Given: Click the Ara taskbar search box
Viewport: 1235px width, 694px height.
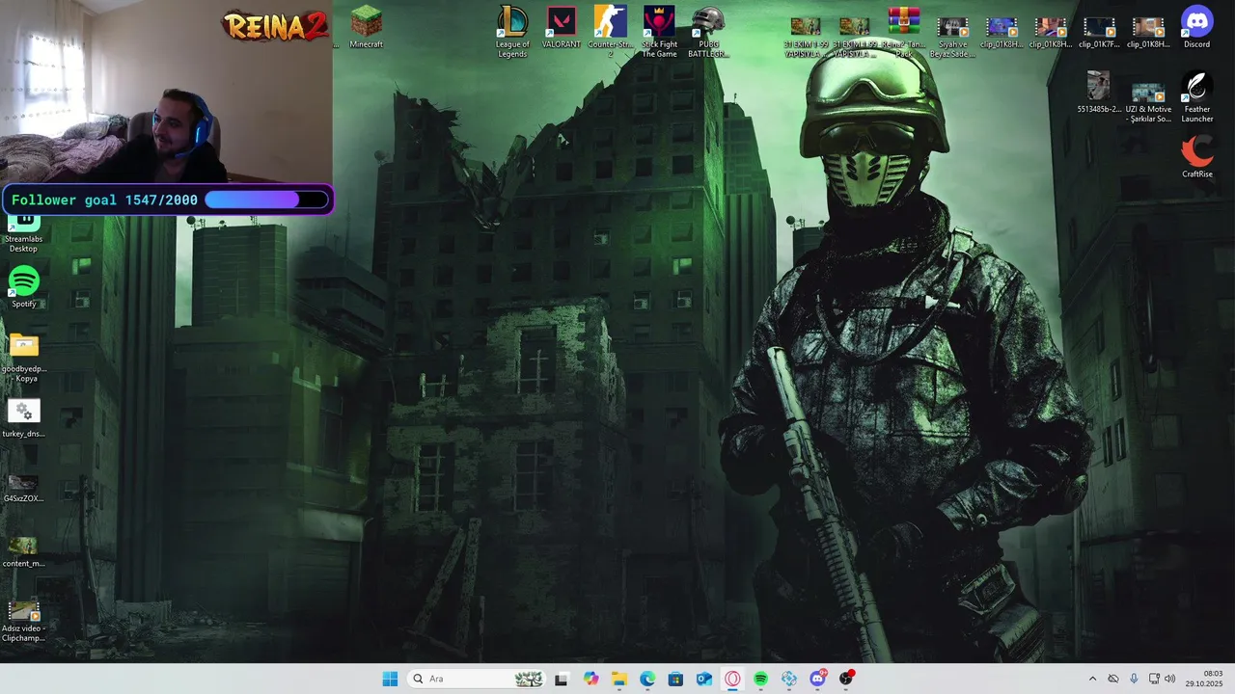Looking at the screenshot, I should 476,679.
